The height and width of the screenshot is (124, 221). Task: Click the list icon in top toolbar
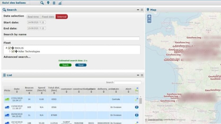[54, 3]
